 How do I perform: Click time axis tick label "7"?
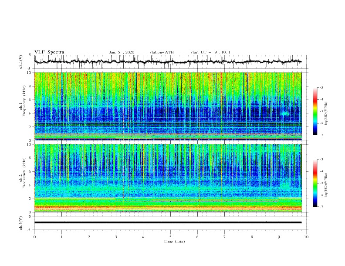click(225, 237)
